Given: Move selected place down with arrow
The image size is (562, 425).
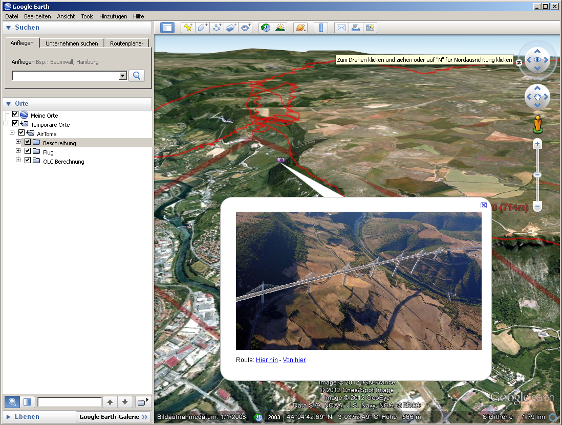Looking at the screenshot, I should (x=125, y=402).
